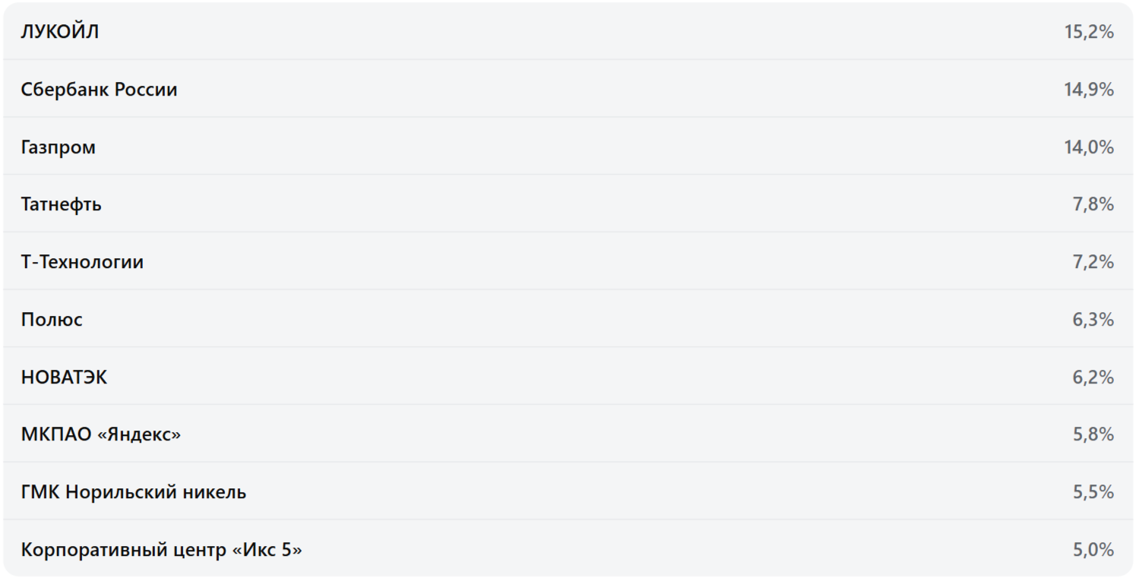Viewport: 1136px width, 581px height.
Task: Select the Т-Технологии row label
Action: [x=82, y=262]
